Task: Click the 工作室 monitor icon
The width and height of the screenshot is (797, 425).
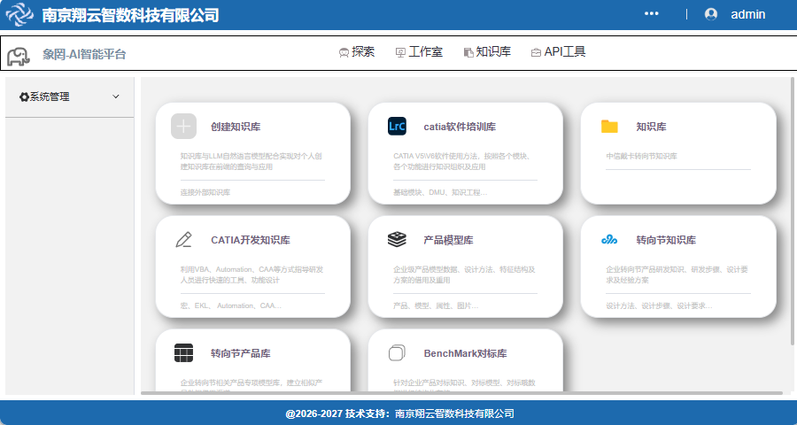Action: (400, 52)
